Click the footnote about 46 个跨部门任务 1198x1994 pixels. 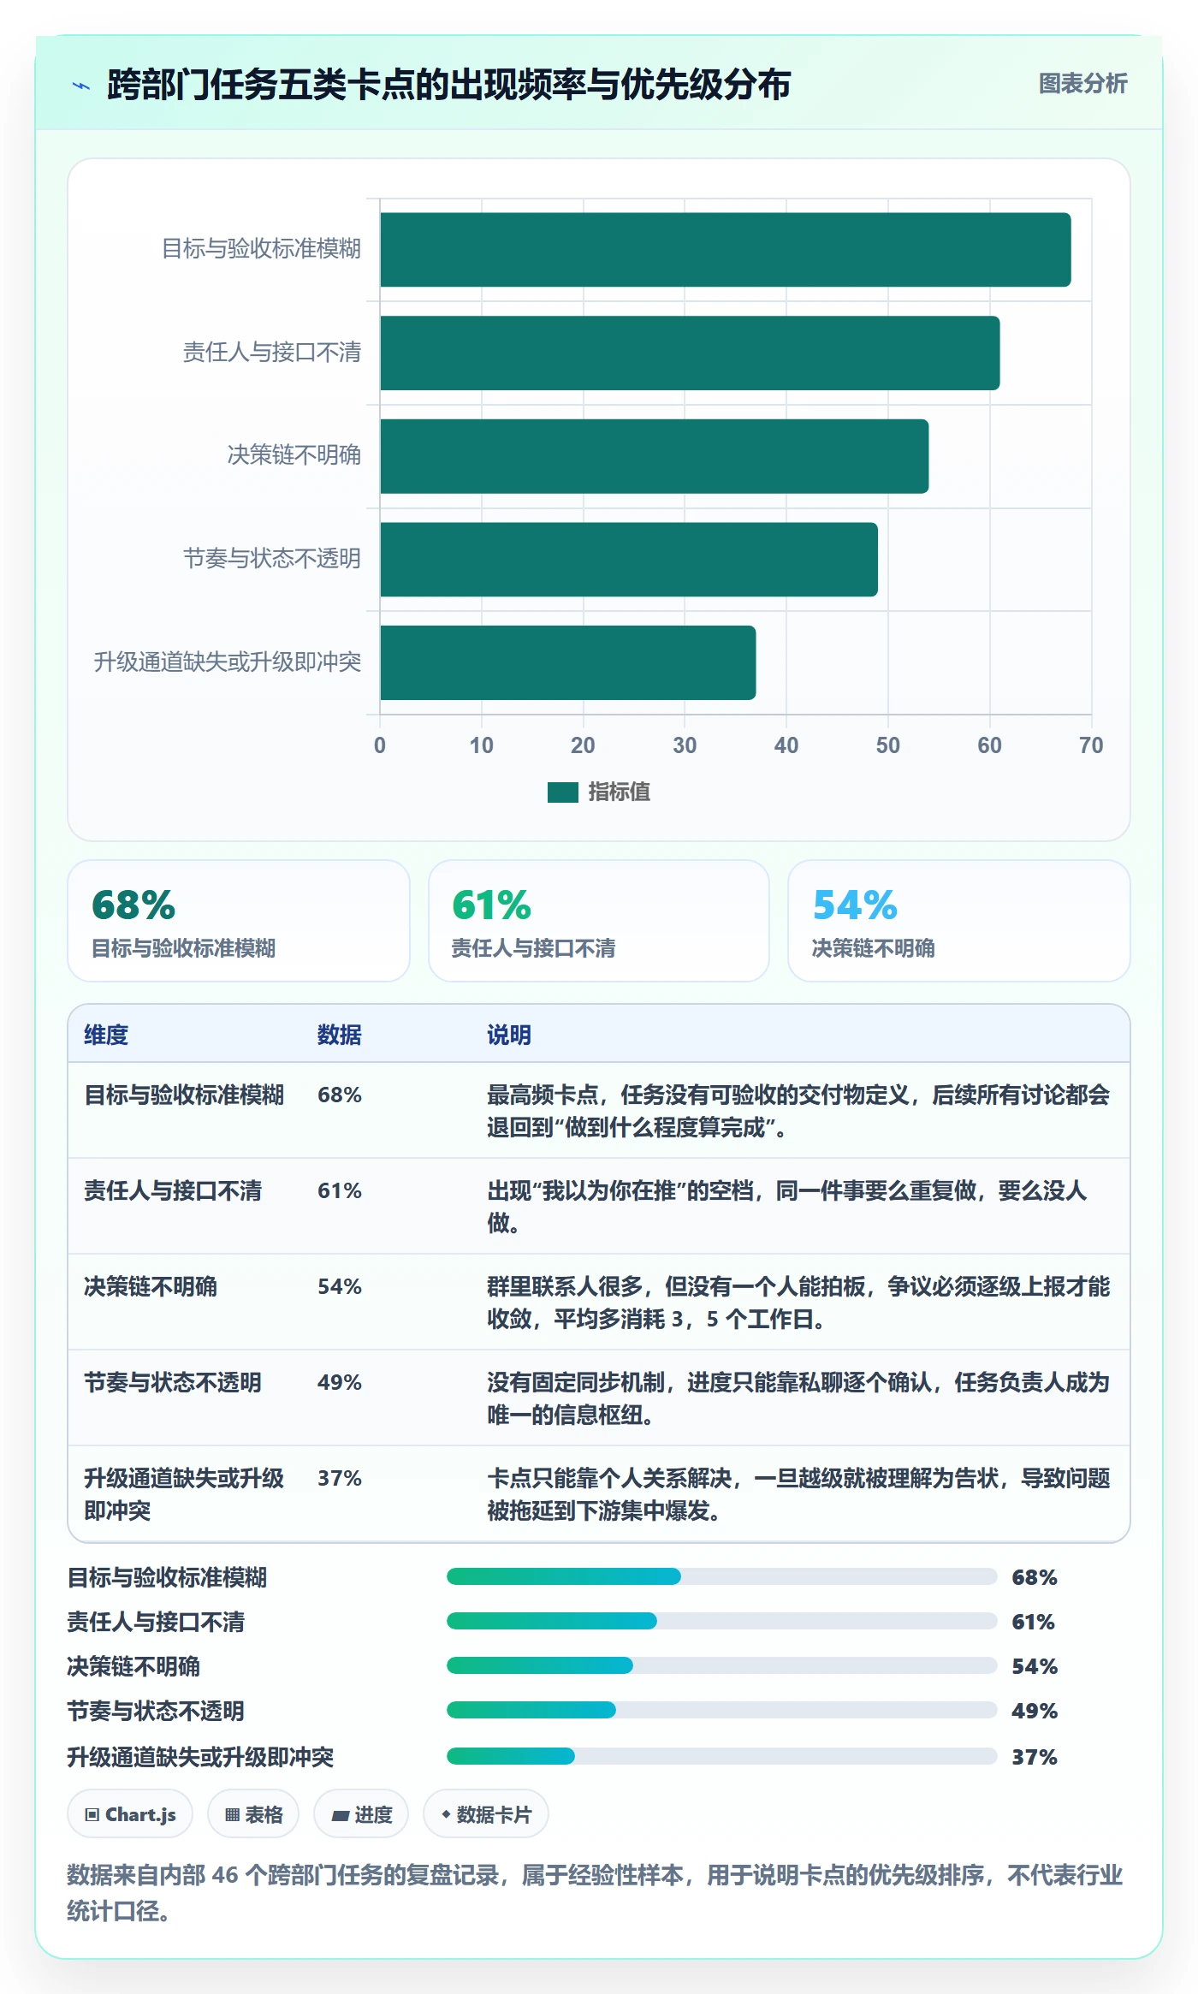click(x=595, y=1892)
